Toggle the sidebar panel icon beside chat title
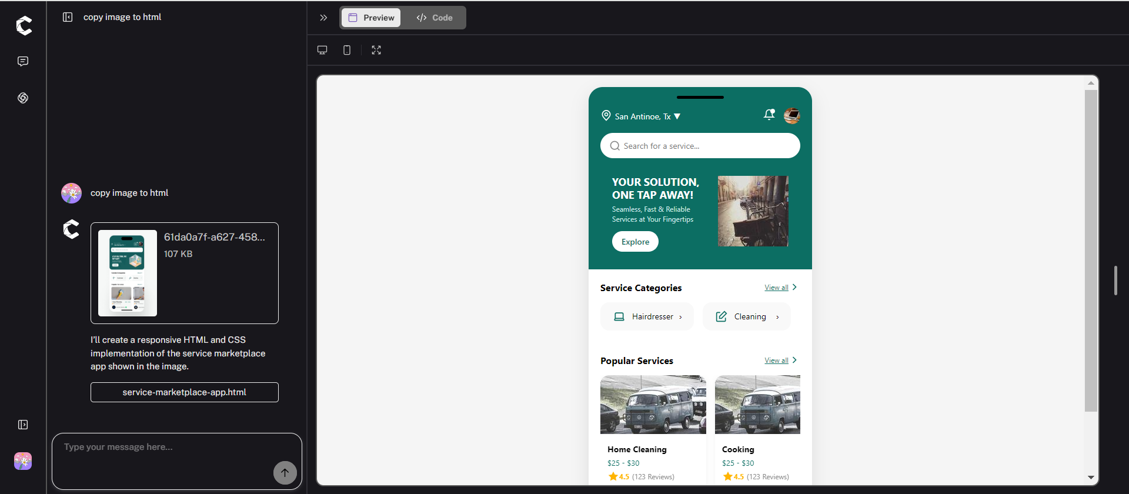This screenshot has width=1129, height=494. pyautogui.click(x=68, y=17)
